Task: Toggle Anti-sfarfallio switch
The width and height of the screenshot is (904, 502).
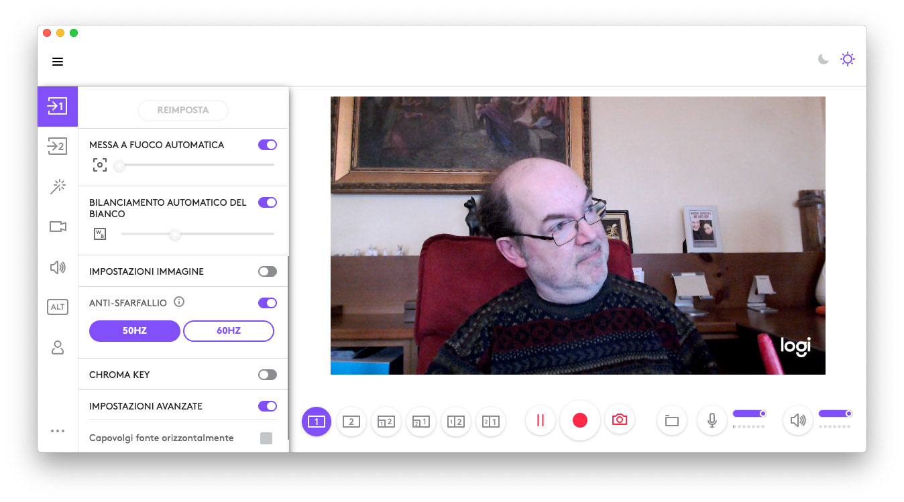Action: (268, 303)
